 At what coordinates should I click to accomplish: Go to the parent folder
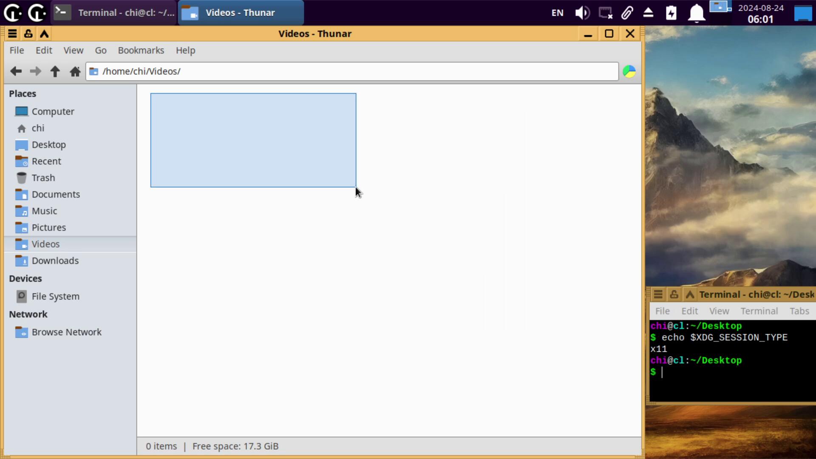click(x=55, y=71)
